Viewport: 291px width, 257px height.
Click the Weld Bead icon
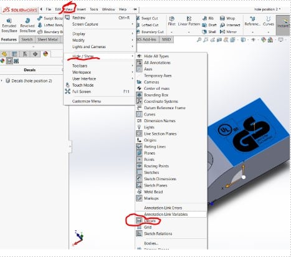click(x=139, y=192)
